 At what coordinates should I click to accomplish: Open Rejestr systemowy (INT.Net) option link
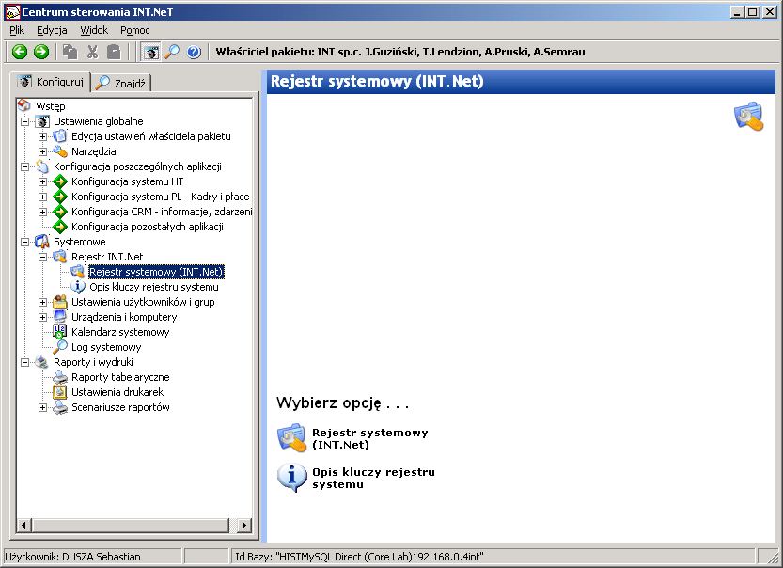370,438
